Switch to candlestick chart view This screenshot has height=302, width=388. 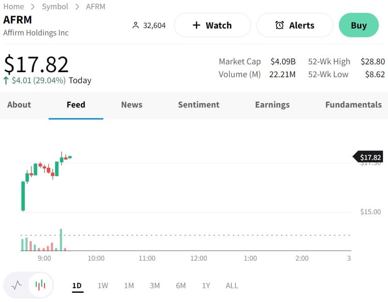[x=40, y=285]
